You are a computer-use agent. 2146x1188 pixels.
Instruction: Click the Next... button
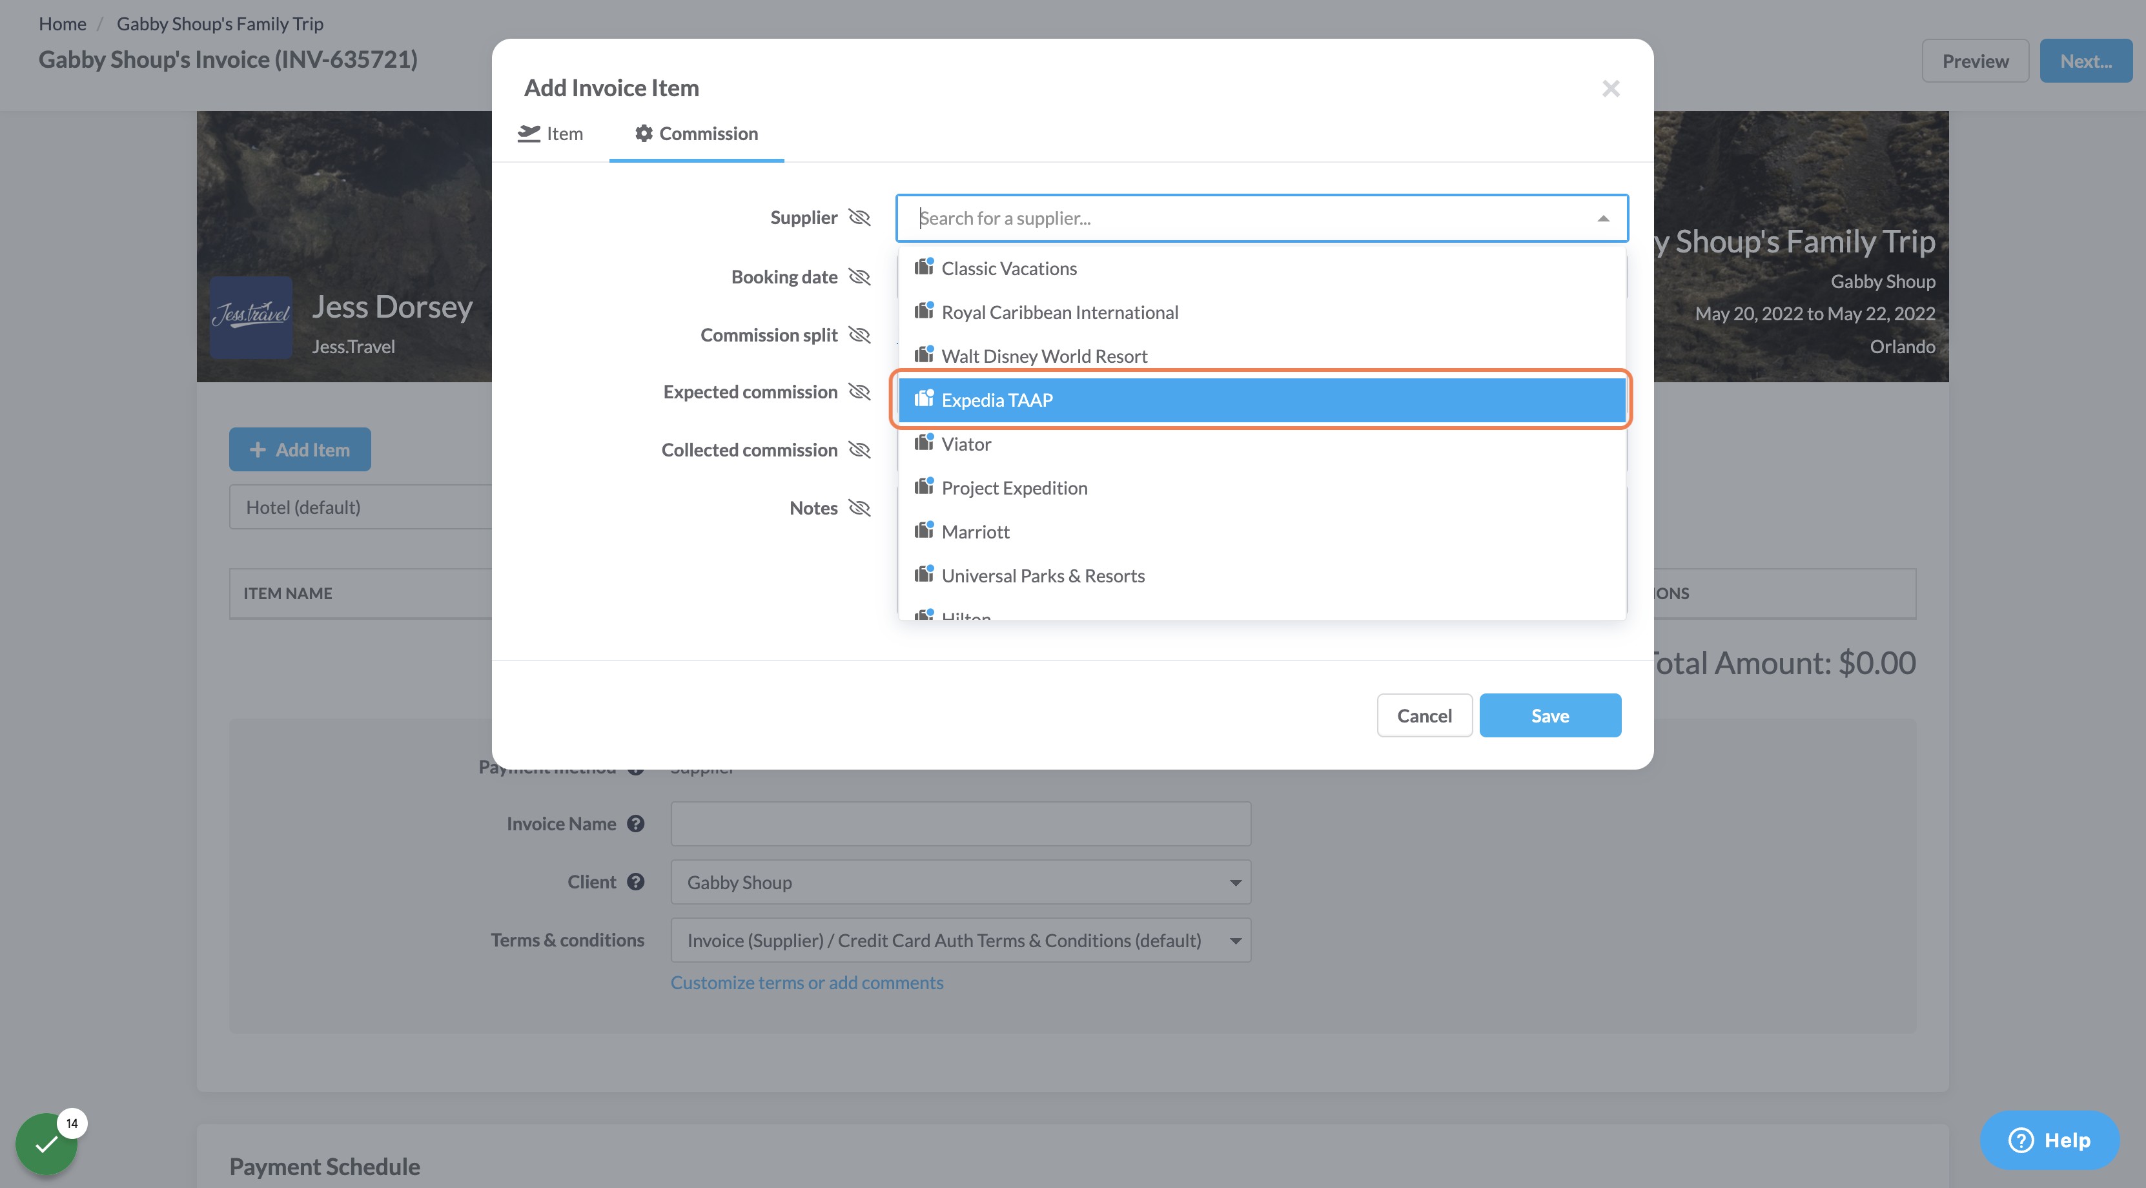[2085, 61]
